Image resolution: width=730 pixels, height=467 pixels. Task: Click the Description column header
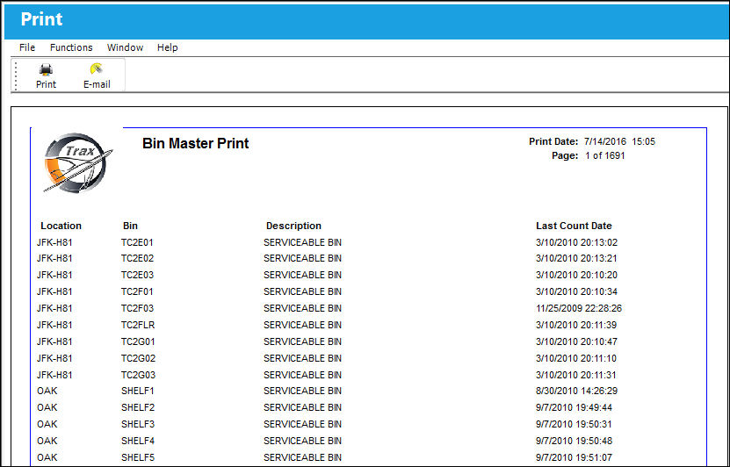[x=293, y=226]
